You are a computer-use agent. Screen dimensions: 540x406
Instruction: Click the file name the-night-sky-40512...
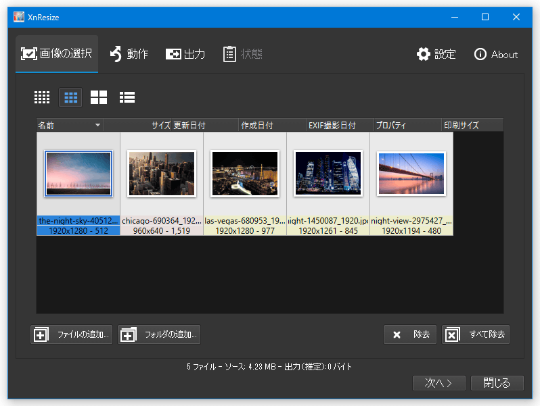[x=78, y=221]
